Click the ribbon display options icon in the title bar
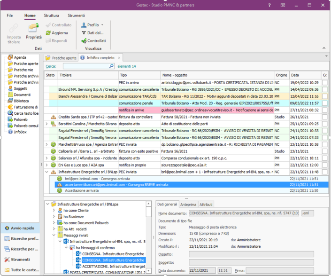Viewport: 331px width, 276px height. pos(283,5)
